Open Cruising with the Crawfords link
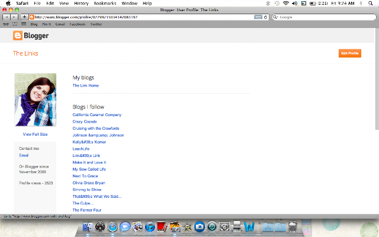Image resolution: width=379 pixels, height=237 pixels. pos(96,129)
